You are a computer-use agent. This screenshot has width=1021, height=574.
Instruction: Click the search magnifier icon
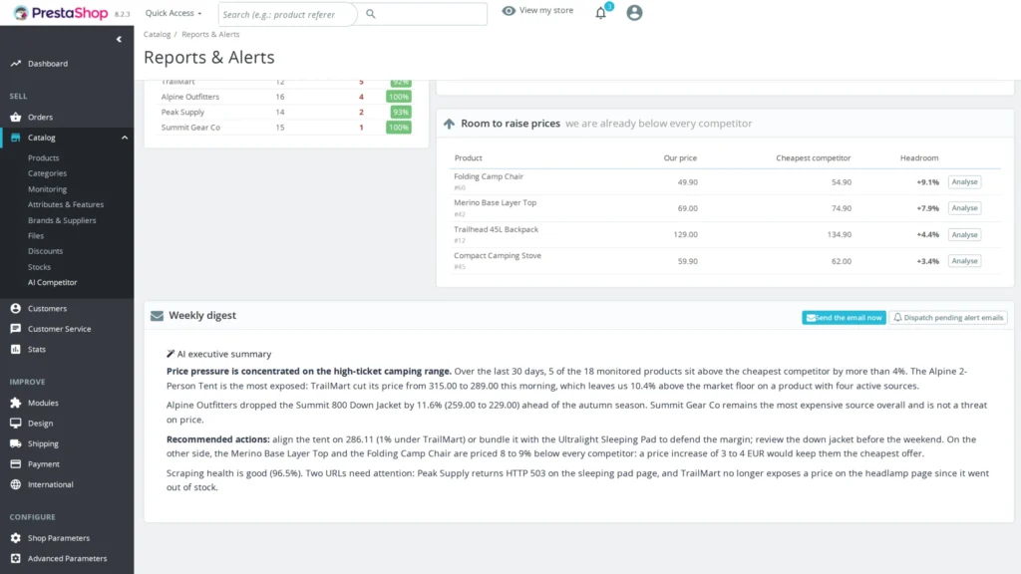click(x=371, y=14)
